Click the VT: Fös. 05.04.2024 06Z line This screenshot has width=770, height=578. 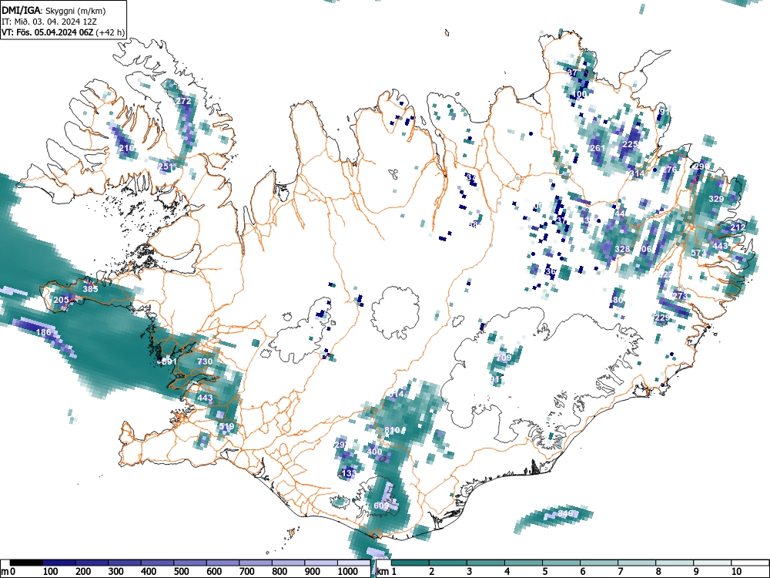(x=63, y=32)
